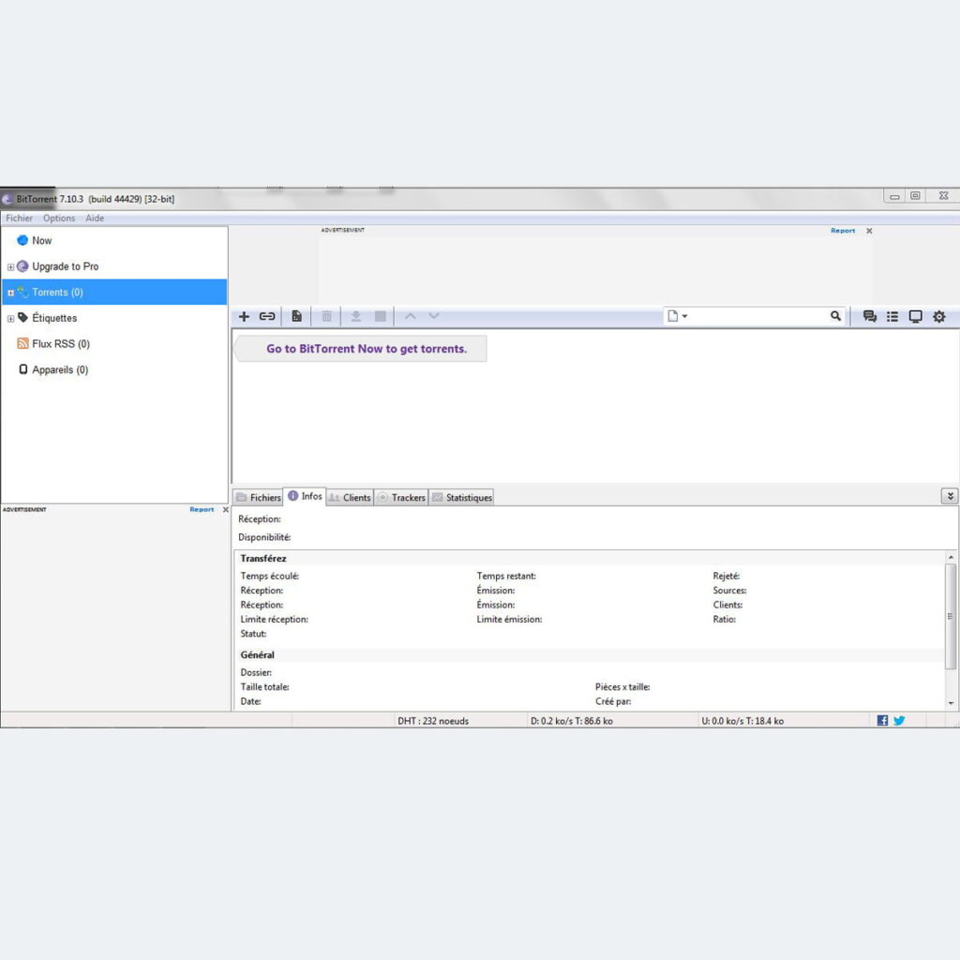Click the Ratio label
The image size is (960, 960).
click(x=725, y=619)
